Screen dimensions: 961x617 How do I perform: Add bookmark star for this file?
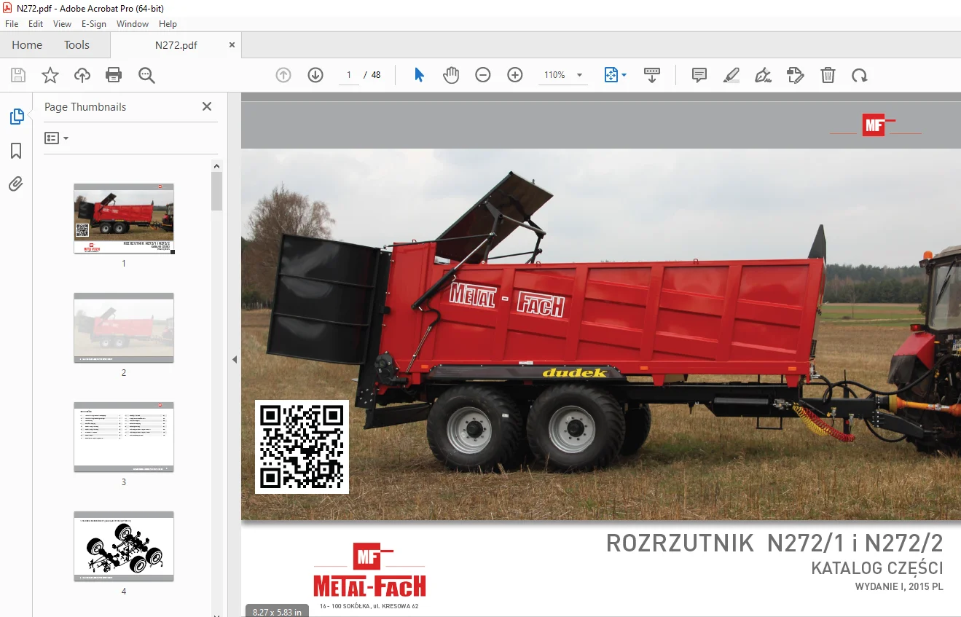tap(50, 75)
